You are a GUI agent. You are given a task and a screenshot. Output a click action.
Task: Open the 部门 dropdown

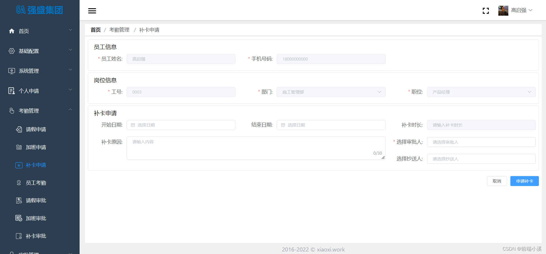tap(331, 92)
